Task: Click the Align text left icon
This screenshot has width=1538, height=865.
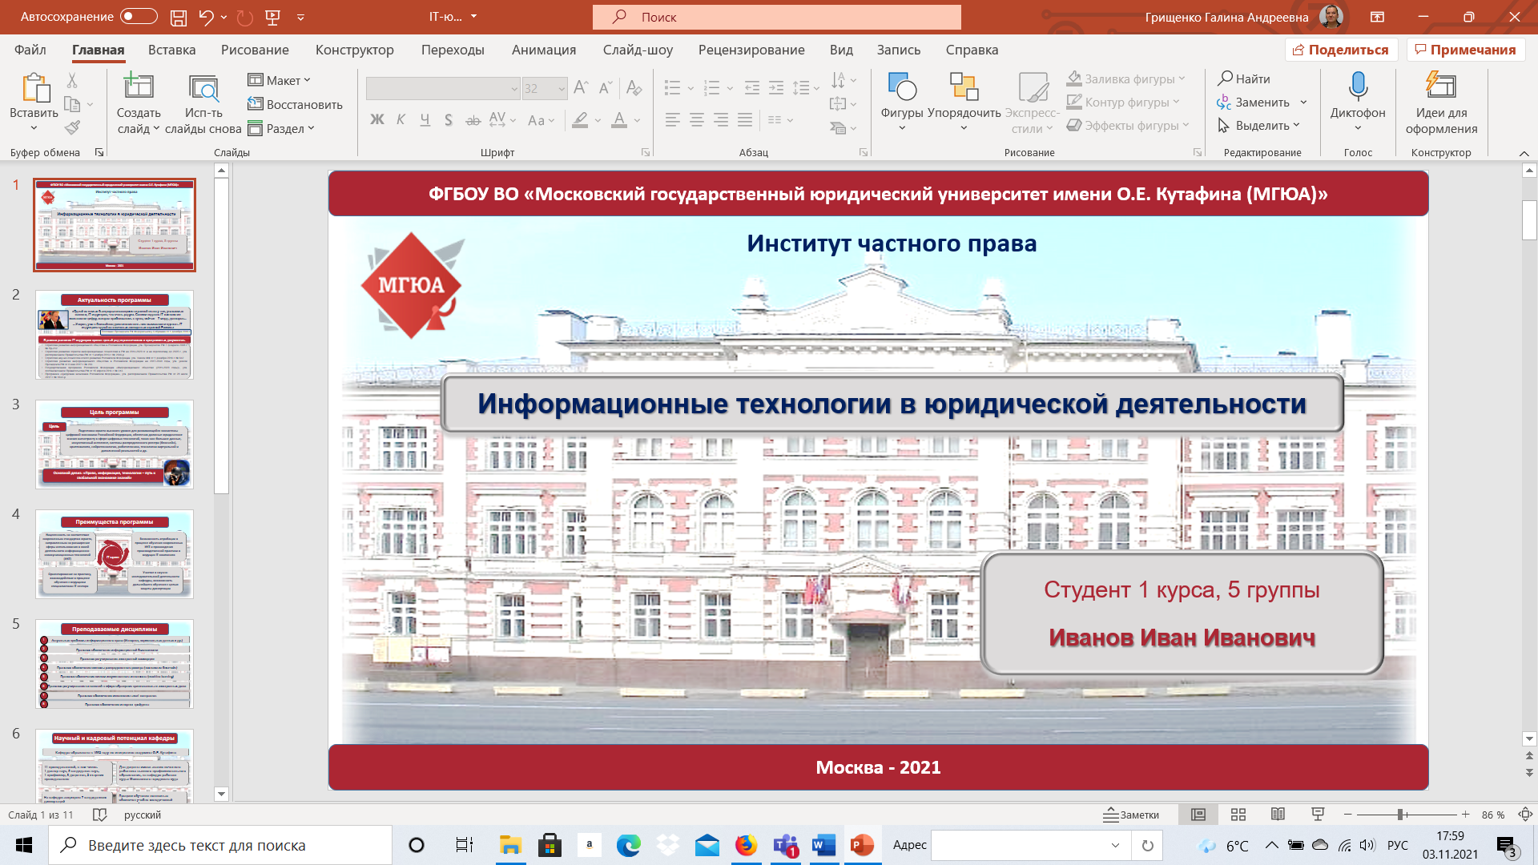Action: coord(673,120)
